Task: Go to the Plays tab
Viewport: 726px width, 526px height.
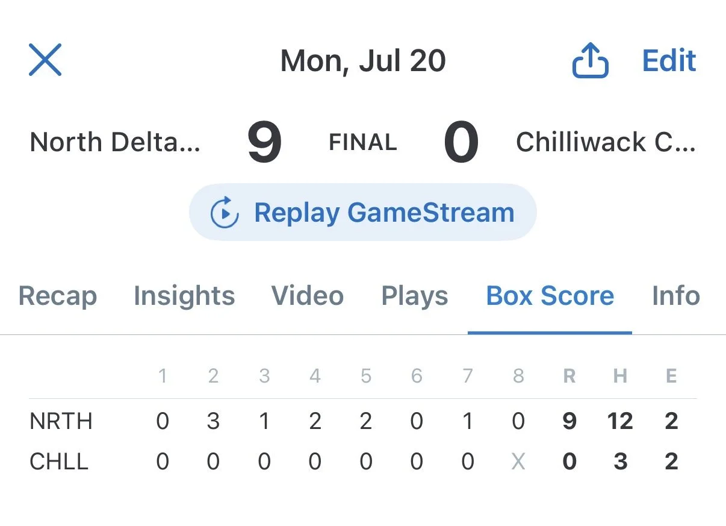Action: [415, 296]
